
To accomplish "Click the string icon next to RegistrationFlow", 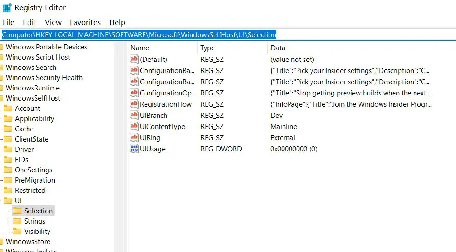I will click(134, 104).
